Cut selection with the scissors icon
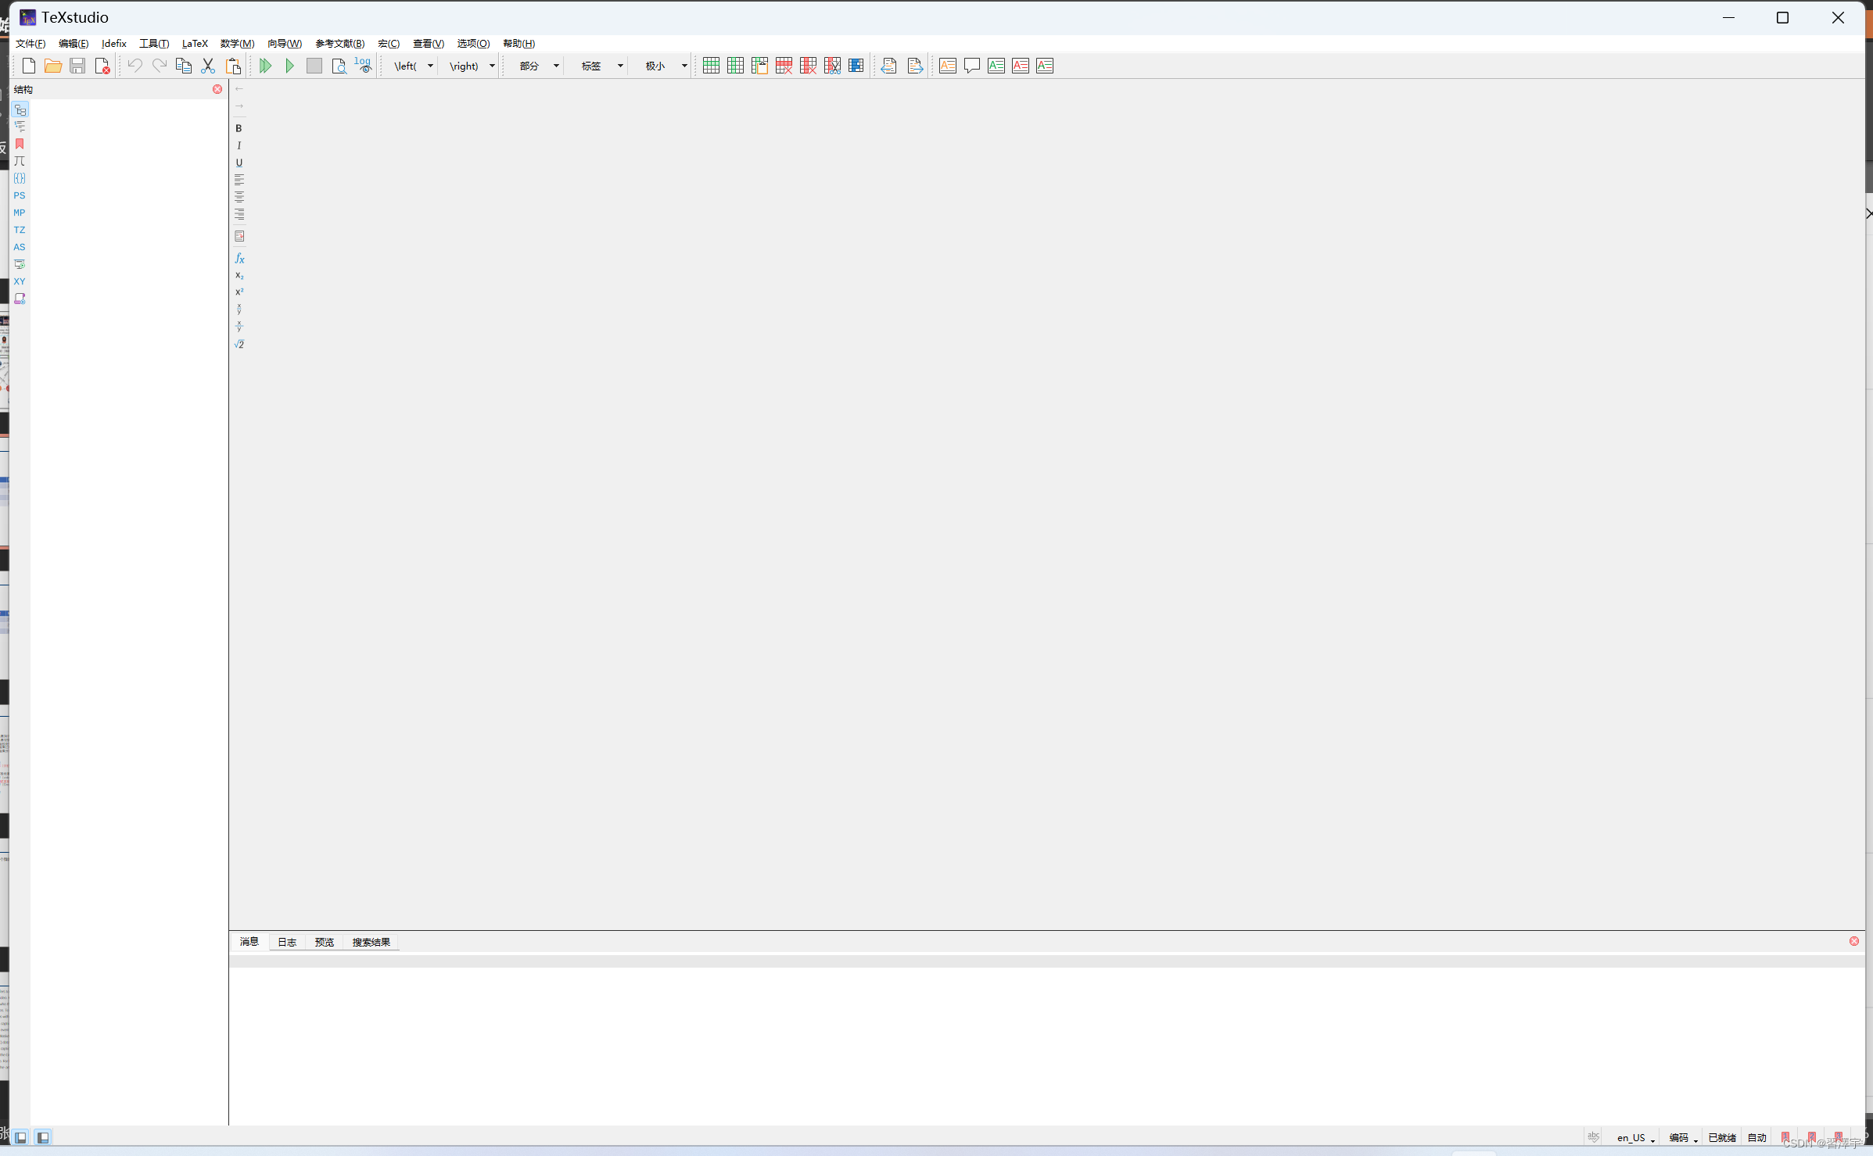 click(x=208, y=66)
